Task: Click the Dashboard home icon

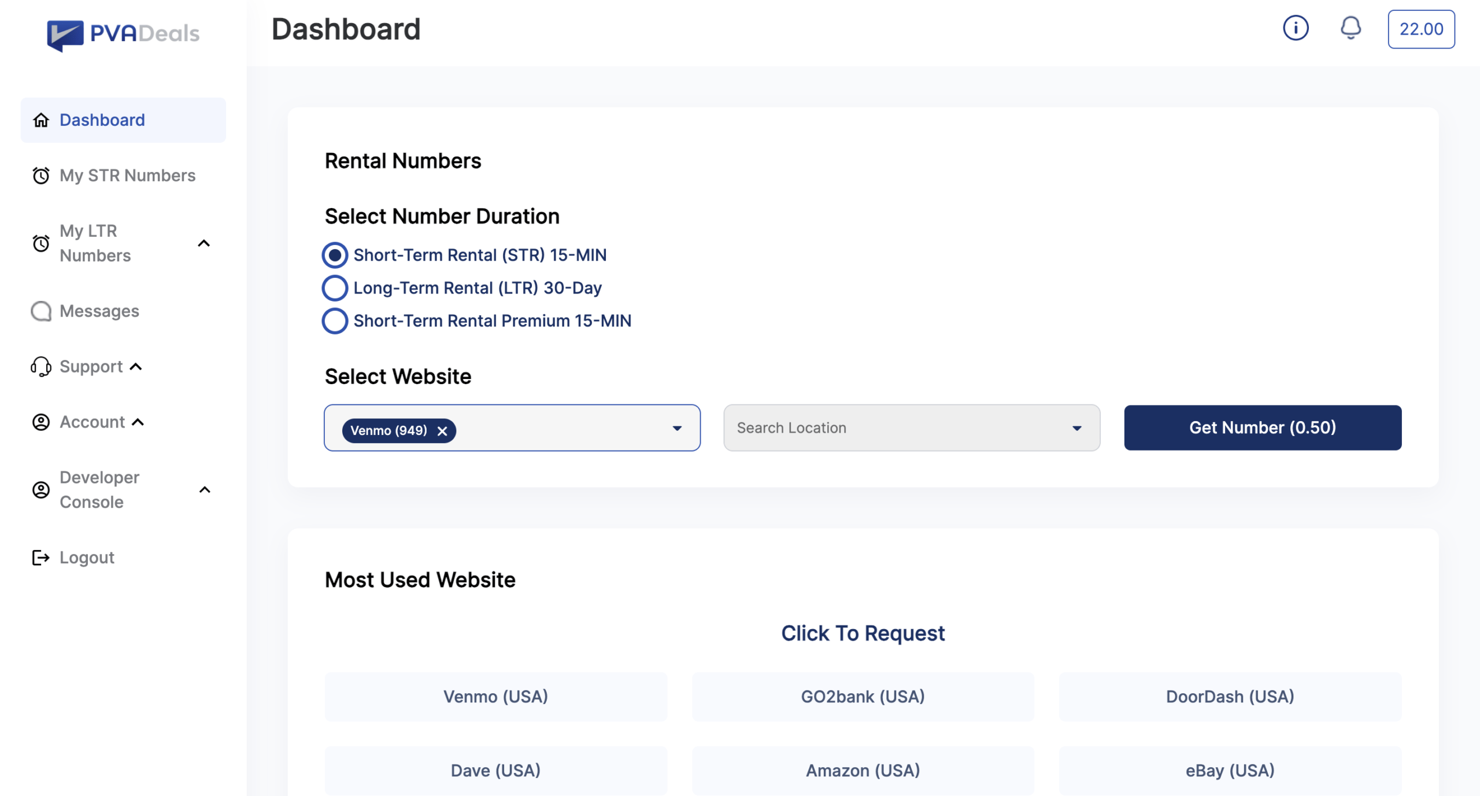Action: (x=41, y=120)
